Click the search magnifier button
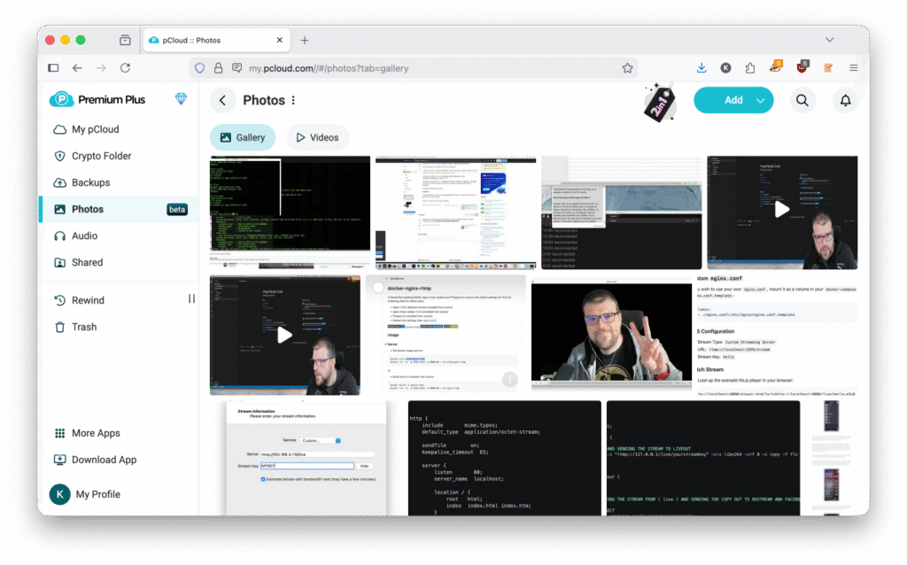The width and height of the screenshot is (907, 565). [802, 100]
